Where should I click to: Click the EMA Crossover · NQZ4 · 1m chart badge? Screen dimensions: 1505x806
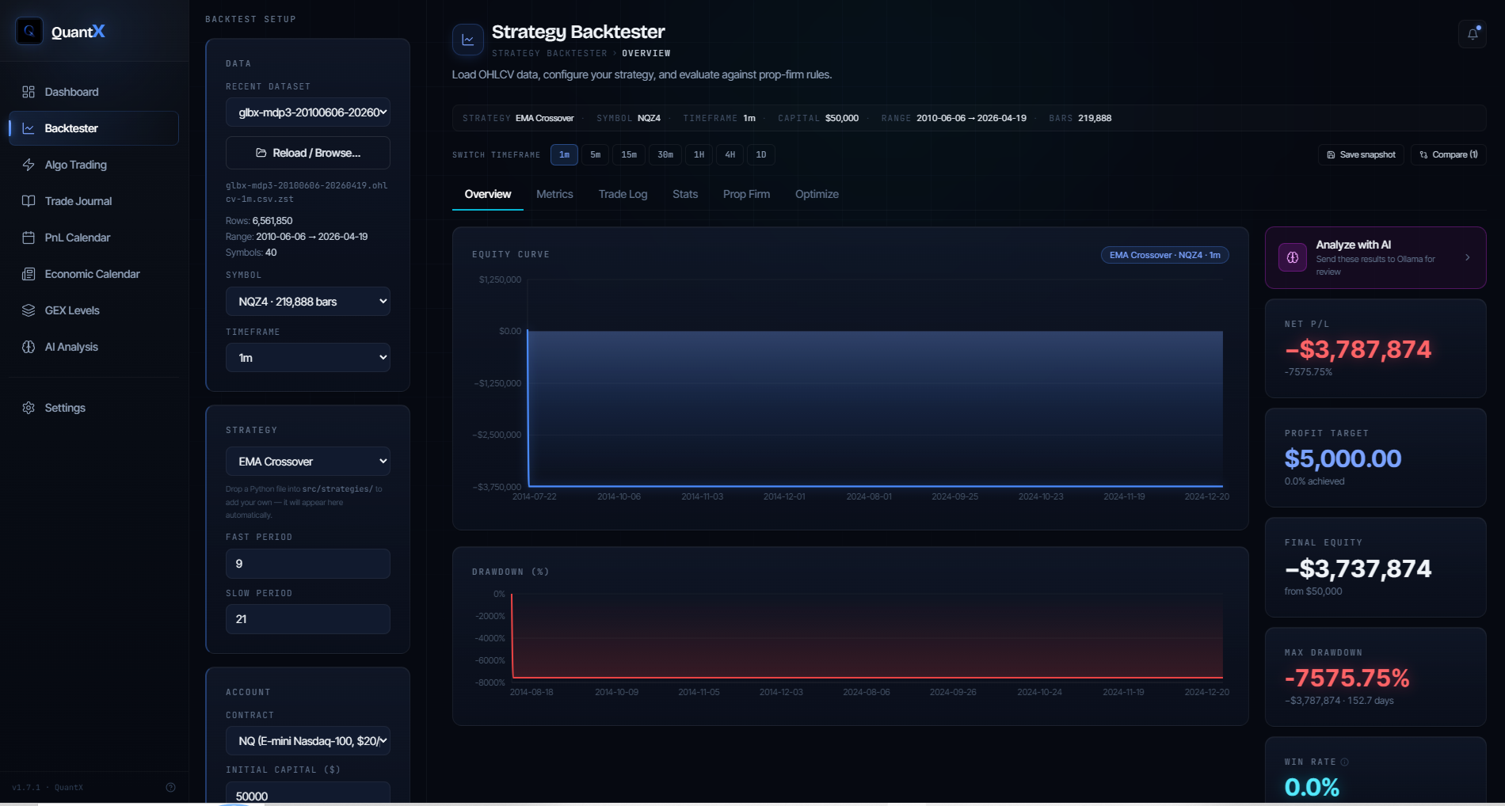[x=1164, y=255]
